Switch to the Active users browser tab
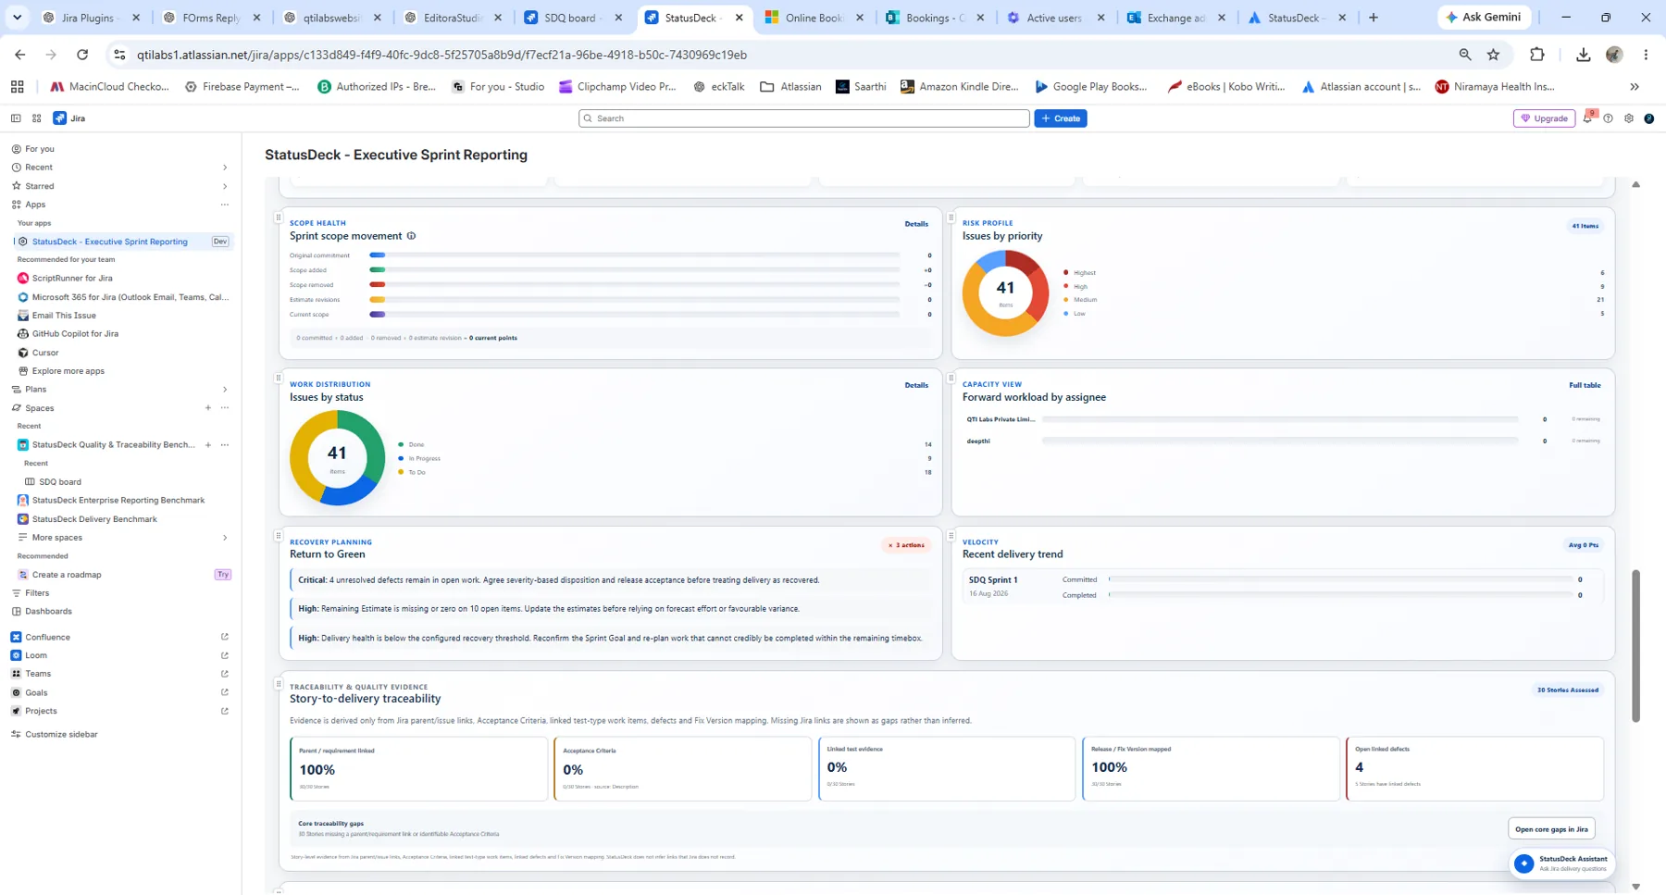 (x=1055, y=18)
